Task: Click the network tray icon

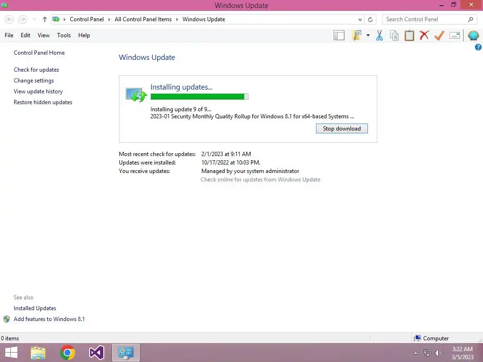Action: click(427, 353)
